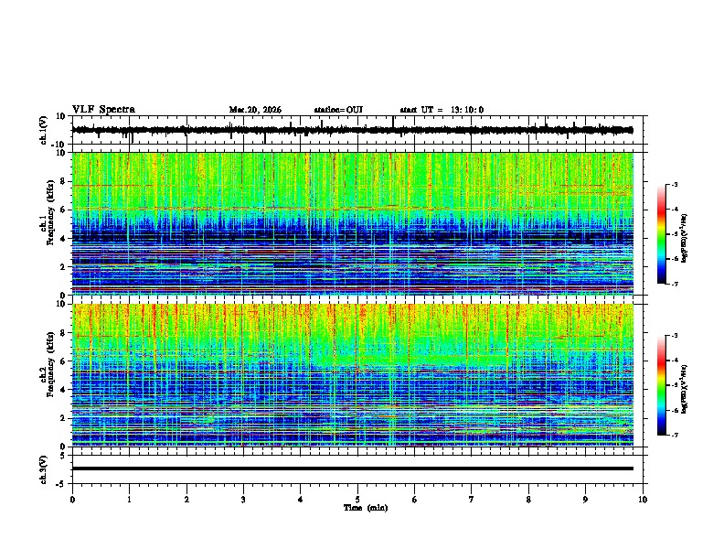Click the ch.2 "Frequency (kHz)" axis label
The width and height of the screenshot is (724, 560).
pyautogui.click(x=50, y=364)
